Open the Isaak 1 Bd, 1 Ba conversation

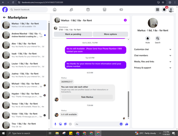[x=24, y=55]
